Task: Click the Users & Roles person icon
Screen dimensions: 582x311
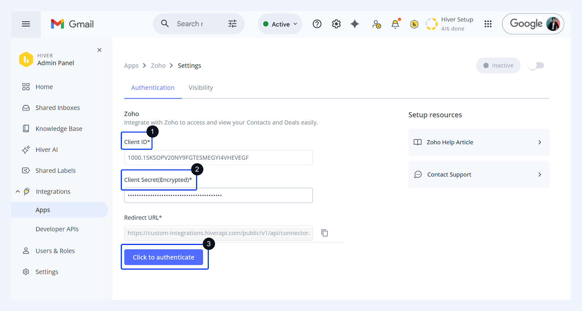Action: (x=26, y=251)
